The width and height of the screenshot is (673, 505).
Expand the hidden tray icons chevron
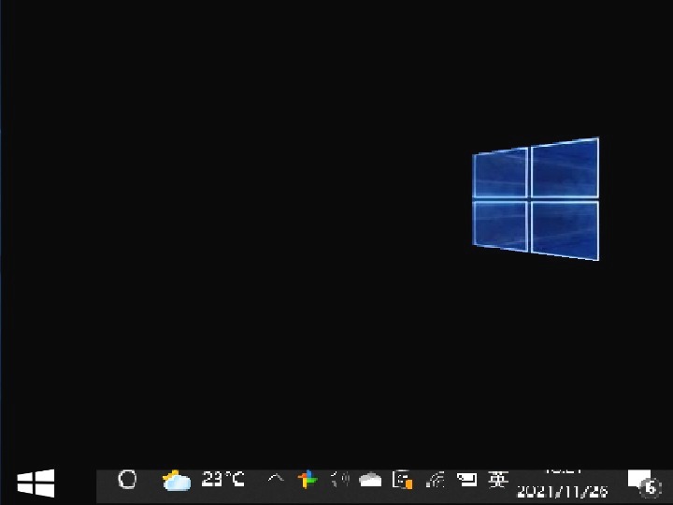coord(275,480)
